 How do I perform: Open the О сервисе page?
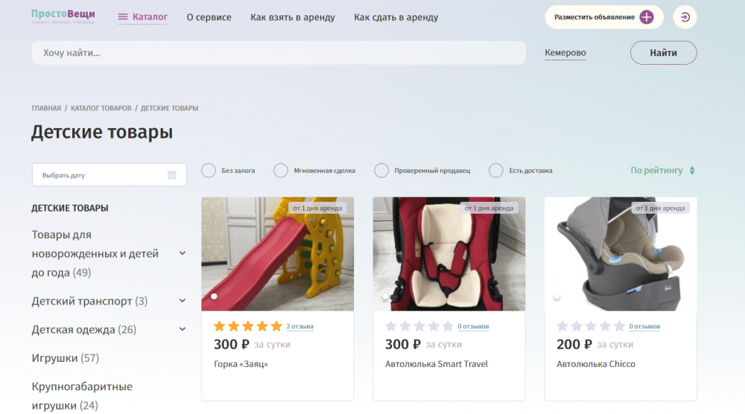[x=209, y=17]
